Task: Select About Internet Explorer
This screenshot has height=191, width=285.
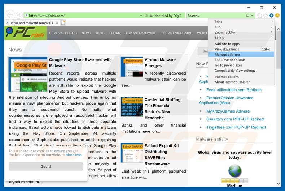Action: (x=241, y=82)
